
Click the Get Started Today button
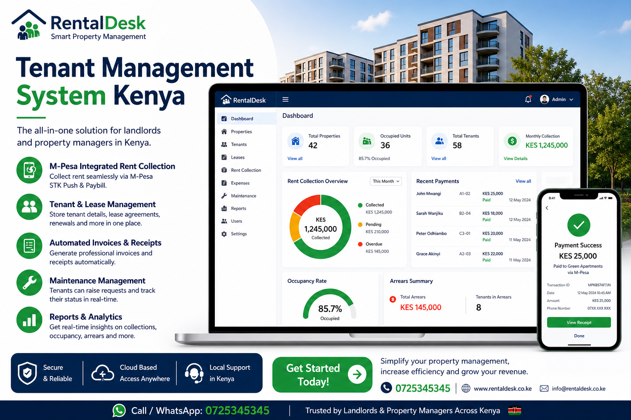(322, 375)
